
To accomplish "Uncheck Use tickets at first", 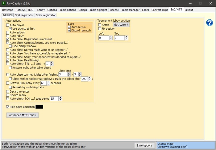I will click(10, 29).
